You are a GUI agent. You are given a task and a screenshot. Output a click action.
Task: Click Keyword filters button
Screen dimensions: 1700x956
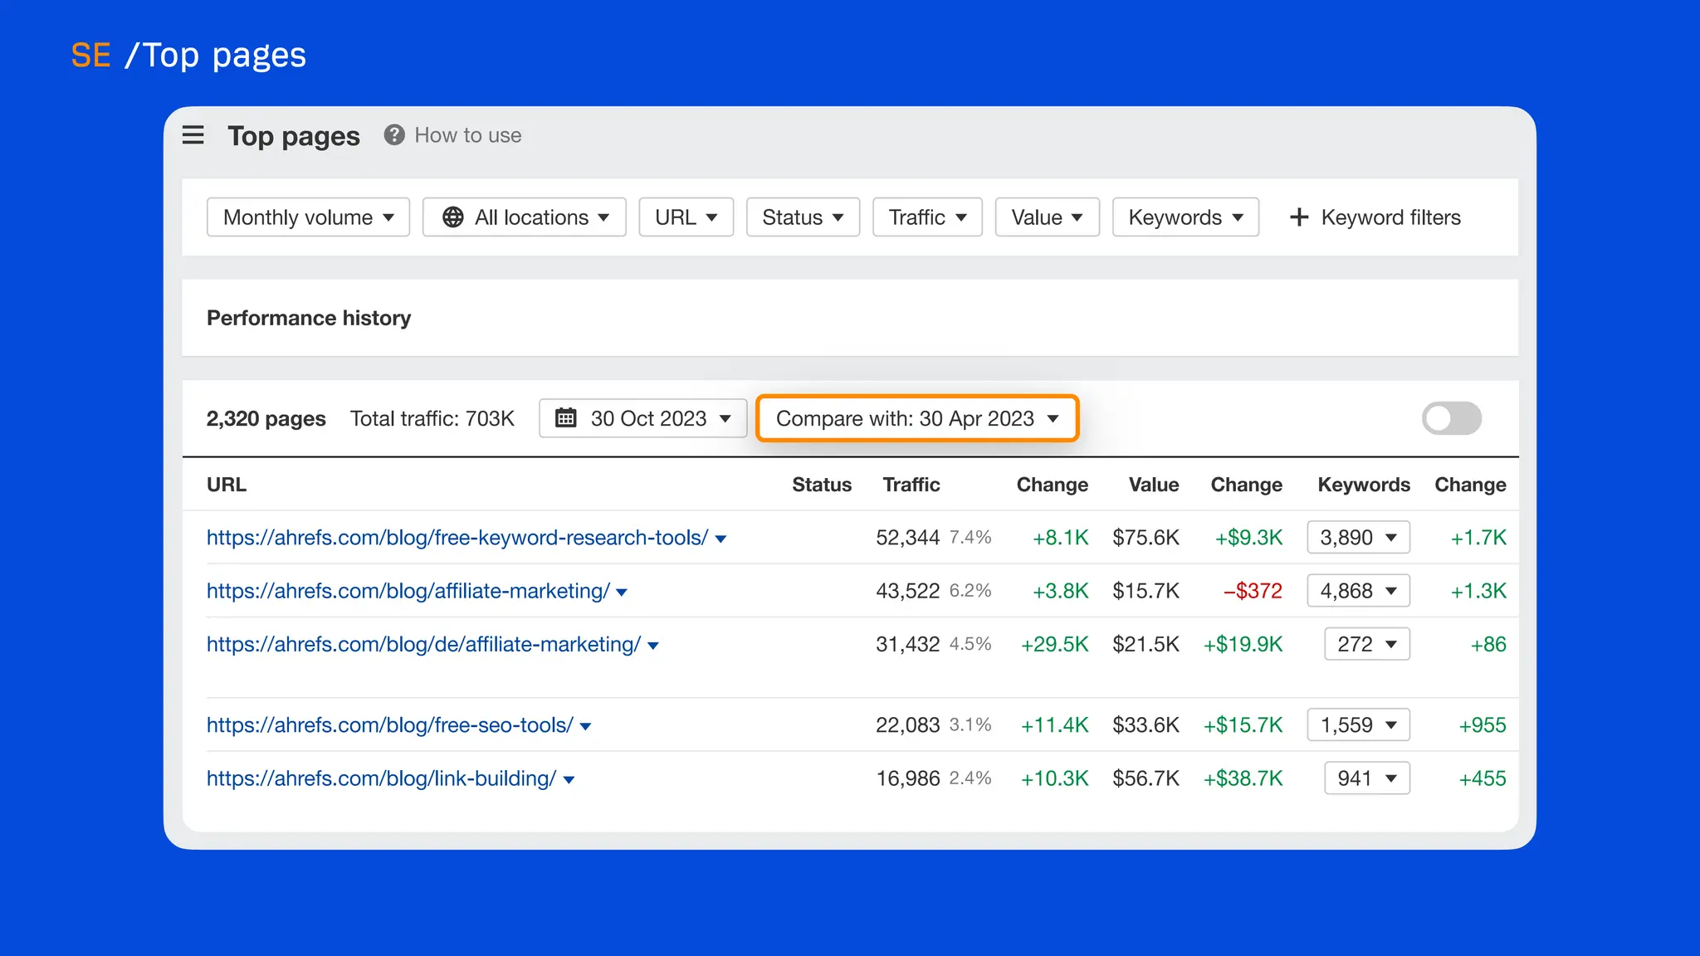1375,217
